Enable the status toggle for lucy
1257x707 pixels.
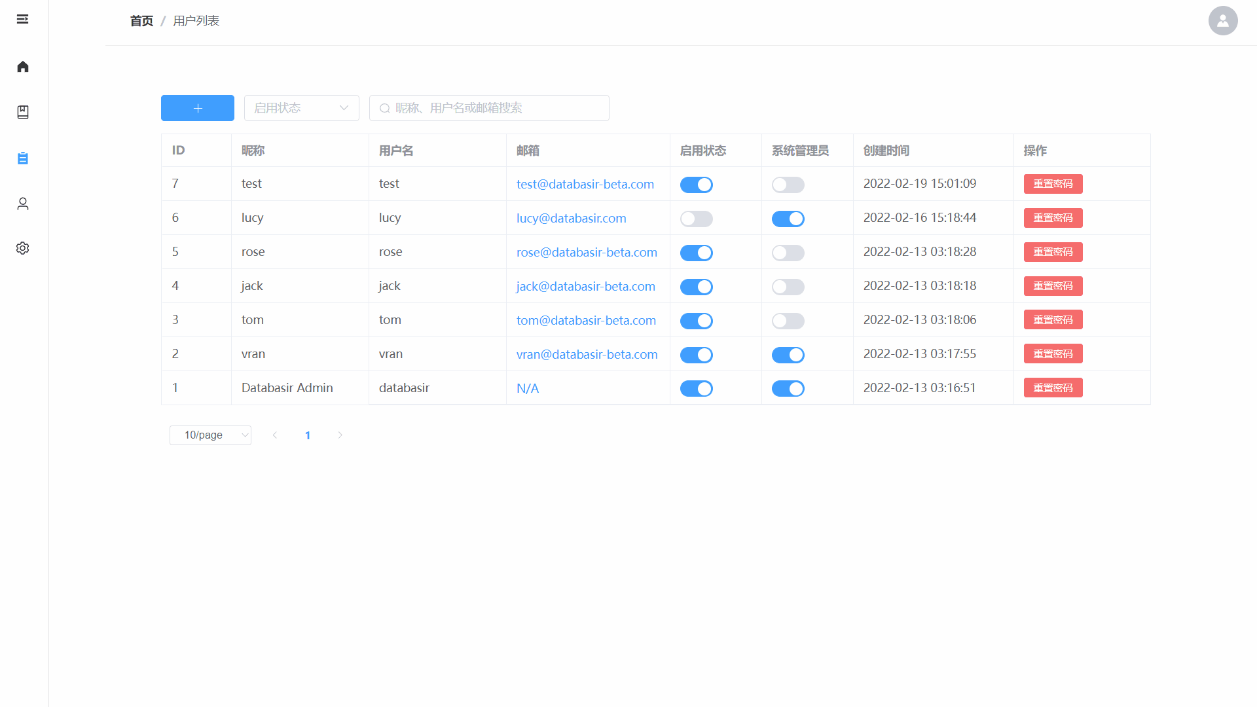click(696, 219)
